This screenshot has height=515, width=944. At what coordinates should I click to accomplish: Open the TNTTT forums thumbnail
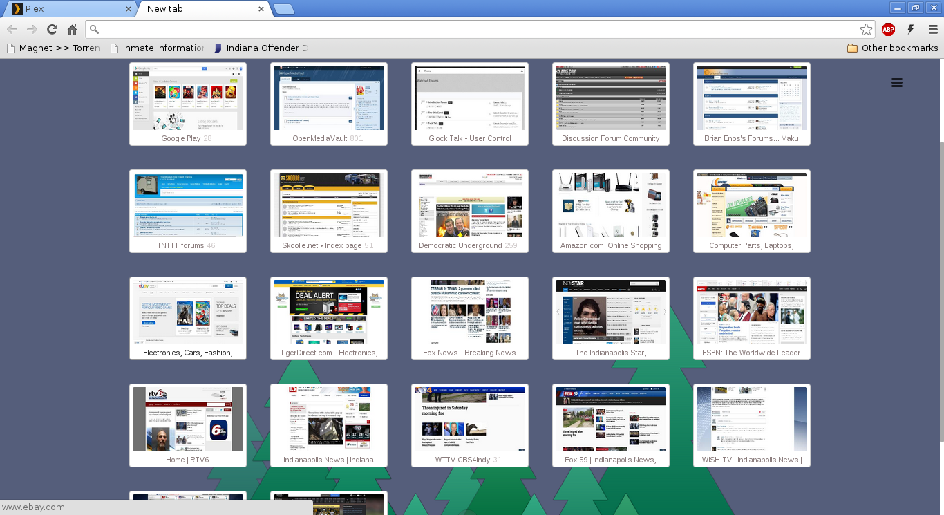(188, 212)
